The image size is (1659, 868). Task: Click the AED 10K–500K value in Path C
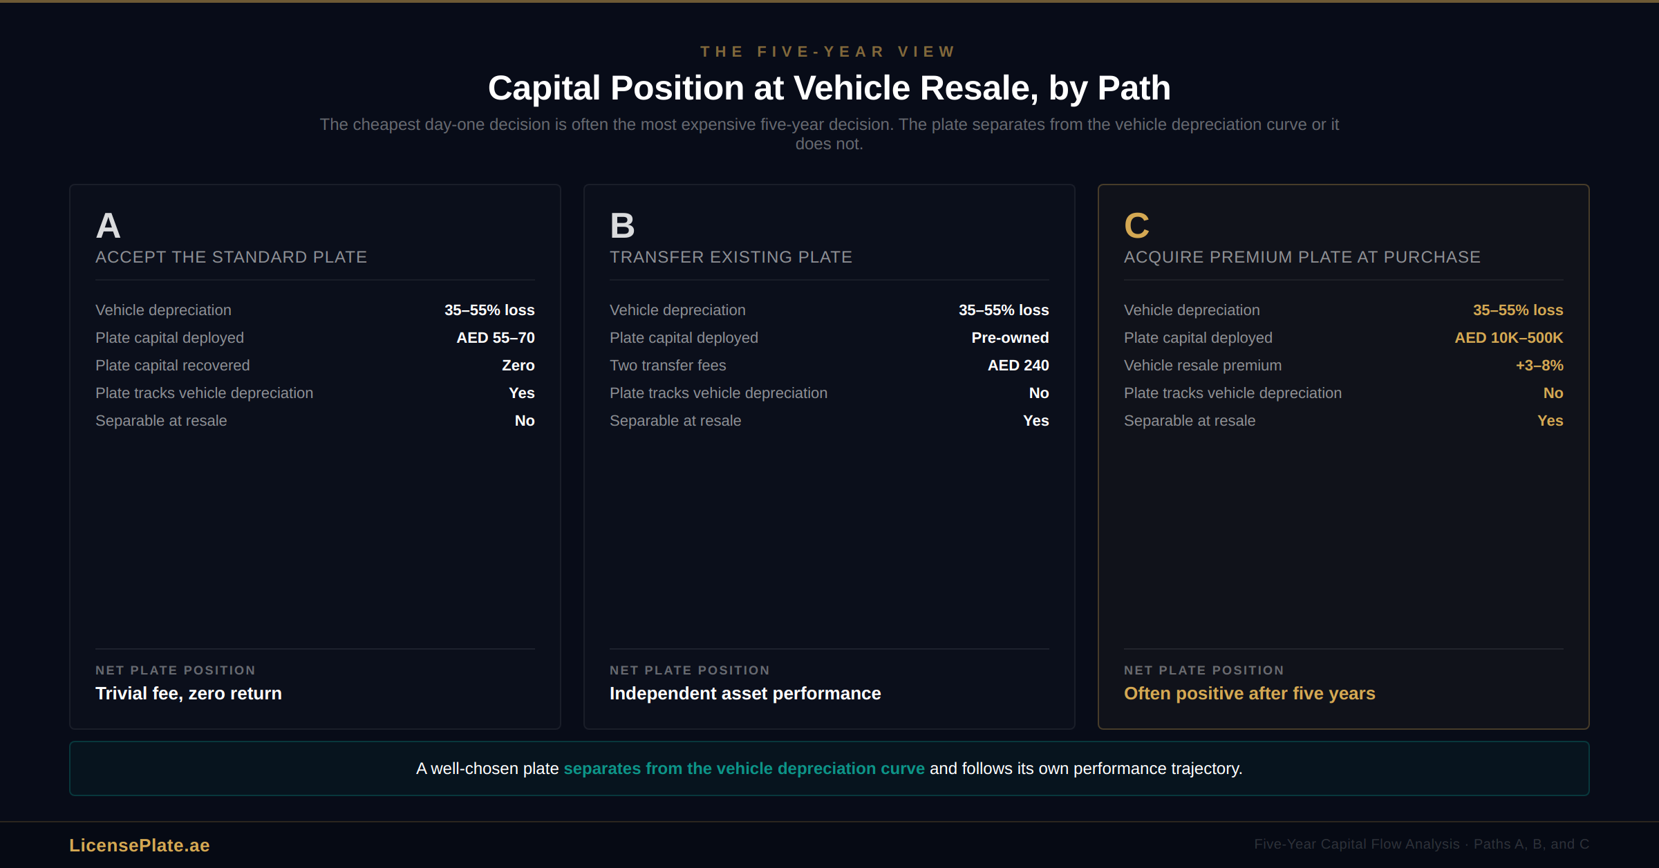(1508, 338)
